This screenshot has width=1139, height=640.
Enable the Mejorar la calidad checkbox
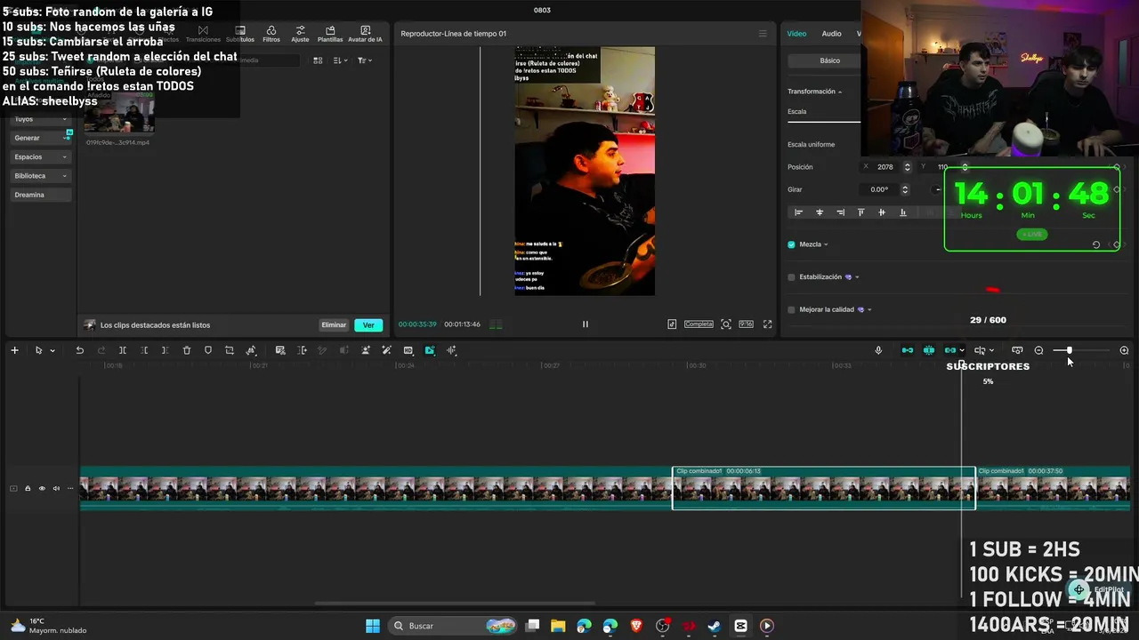791,310
